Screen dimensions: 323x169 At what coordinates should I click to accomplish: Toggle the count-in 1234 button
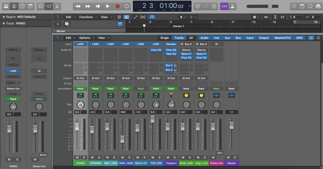pos(224,6)
